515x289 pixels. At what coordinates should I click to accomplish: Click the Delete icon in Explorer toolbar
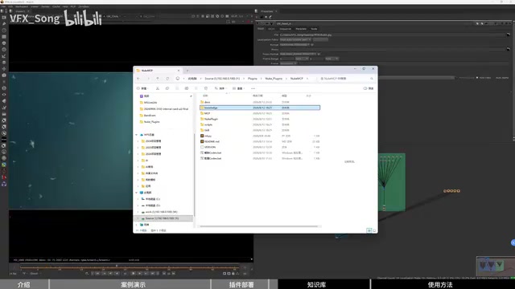click(206, 88)
